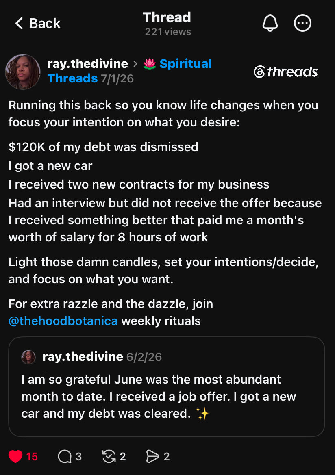The width and height of the screenshot is (335, 475).
Task: Open ray.thedivine username in post header
Action: coord(88,64)
